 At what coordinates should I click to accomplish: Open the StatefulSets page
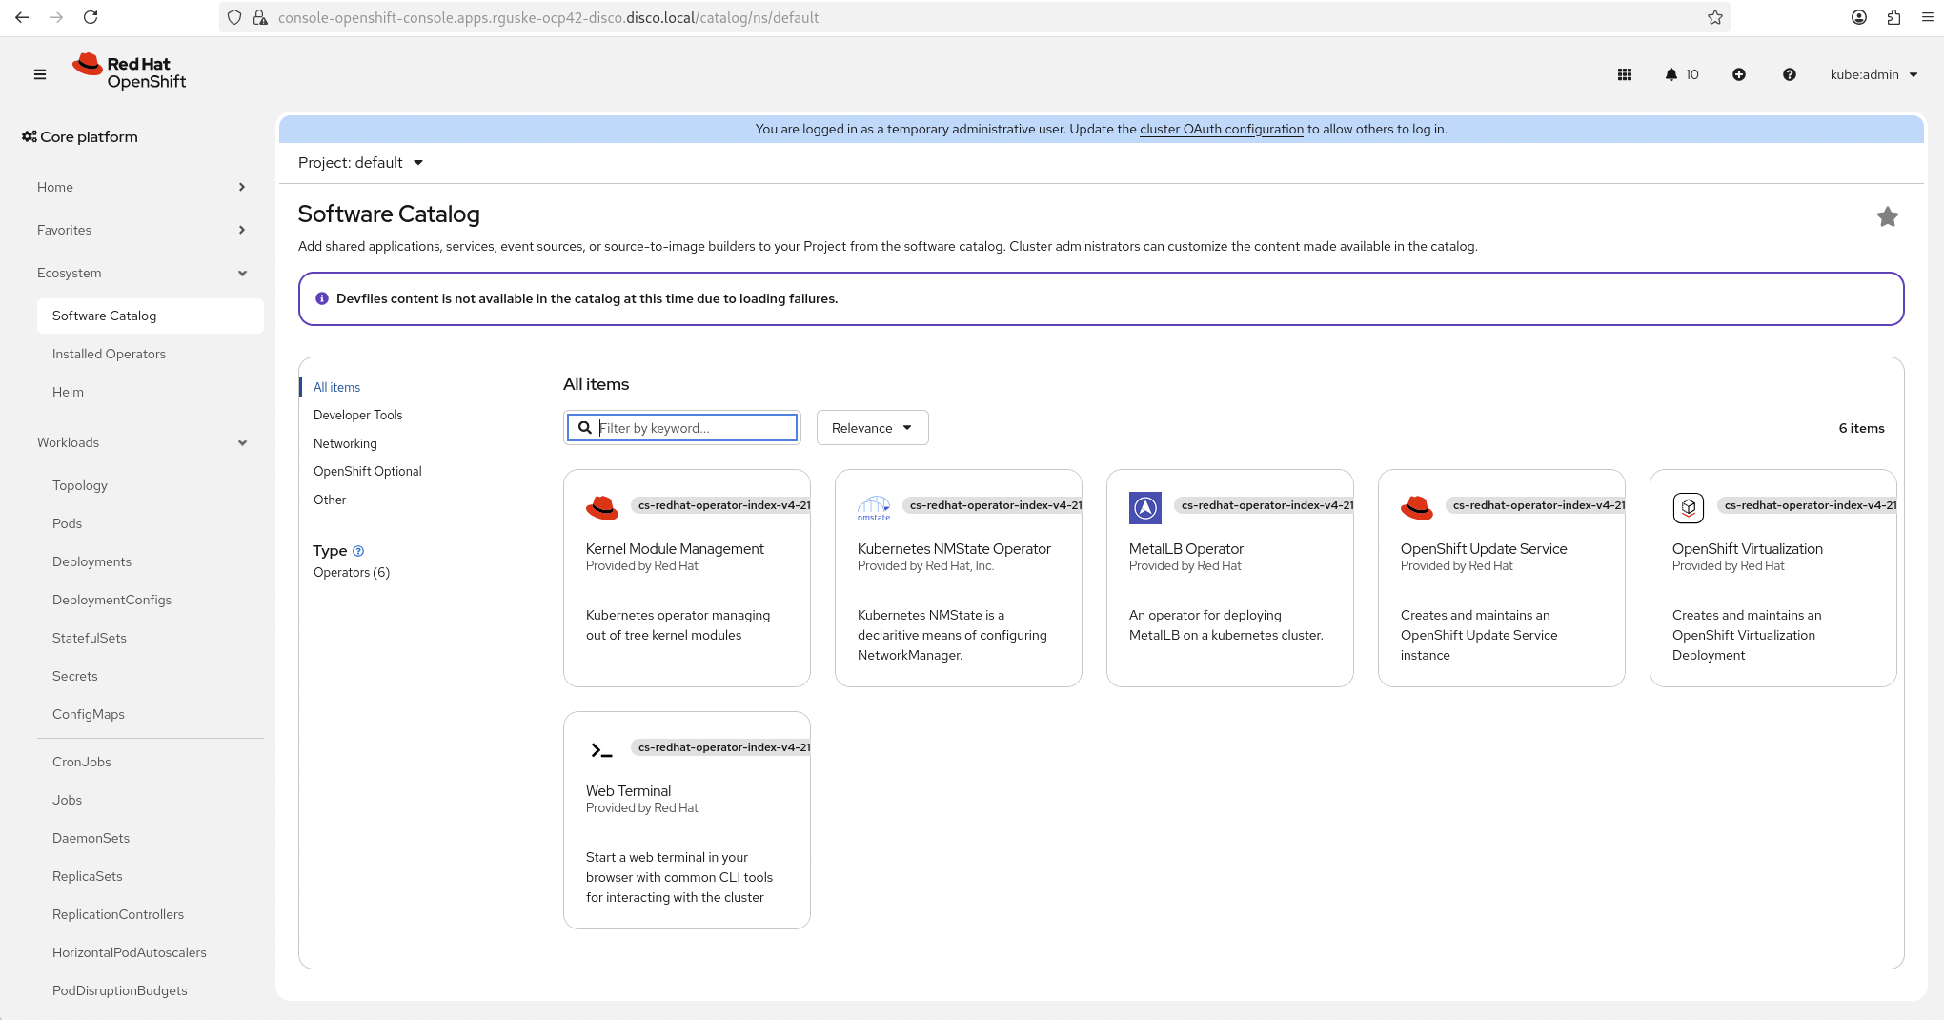pyautogui.click(x=90, y=638)
